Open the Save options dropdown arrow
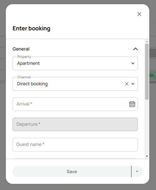The image size is (156, 190). (x=137, y=171)
